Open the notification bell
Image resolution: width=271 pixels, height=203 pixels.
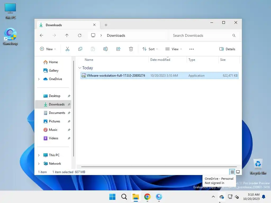[264, 197]
